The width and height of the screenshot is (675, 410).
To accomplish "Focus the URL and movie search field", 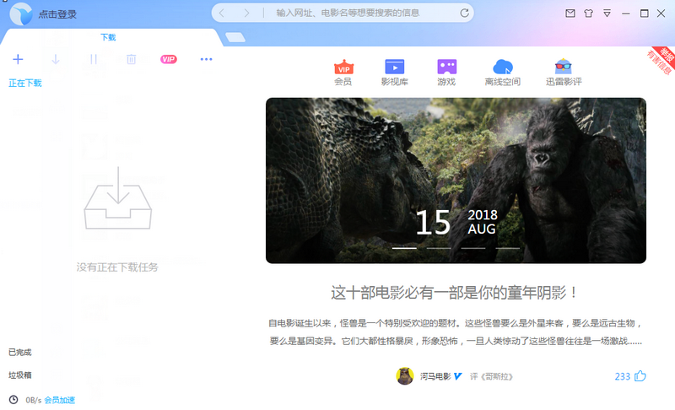I will tap(348, 13).
